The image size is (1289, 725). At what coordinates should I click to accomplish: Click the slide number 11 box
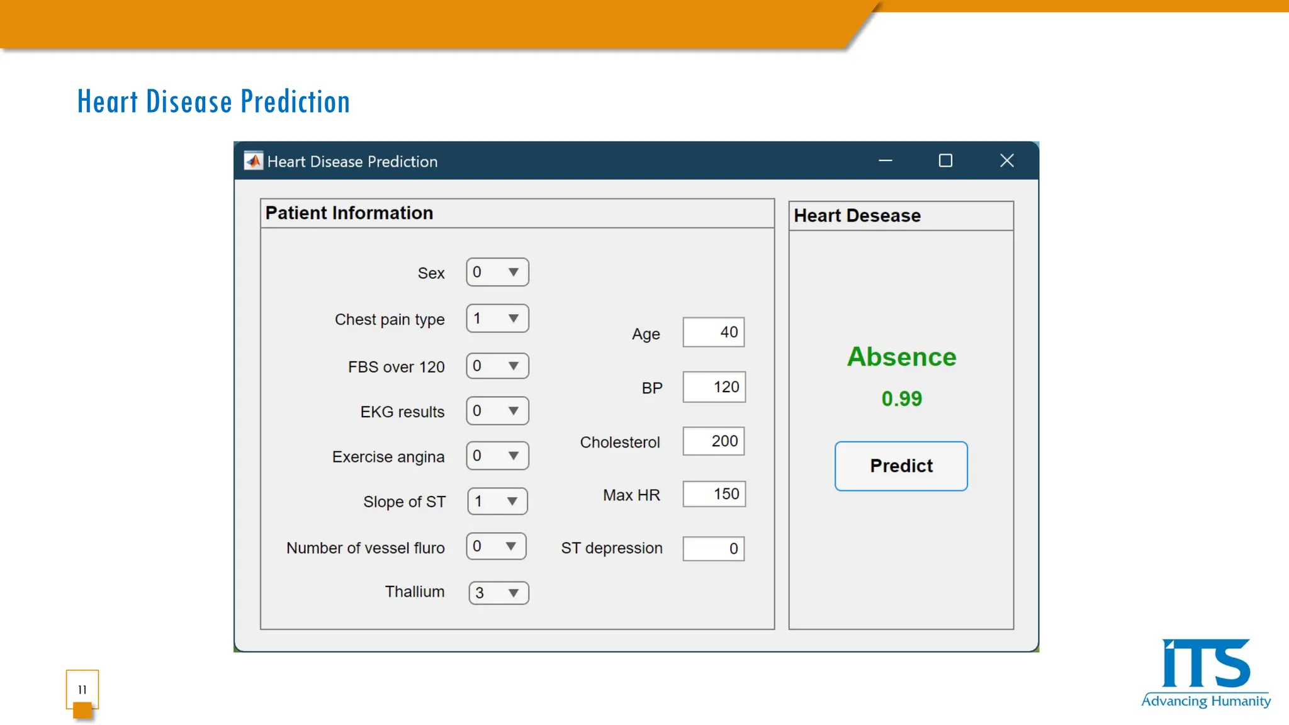pyautogui.click(x=82, y=690)
